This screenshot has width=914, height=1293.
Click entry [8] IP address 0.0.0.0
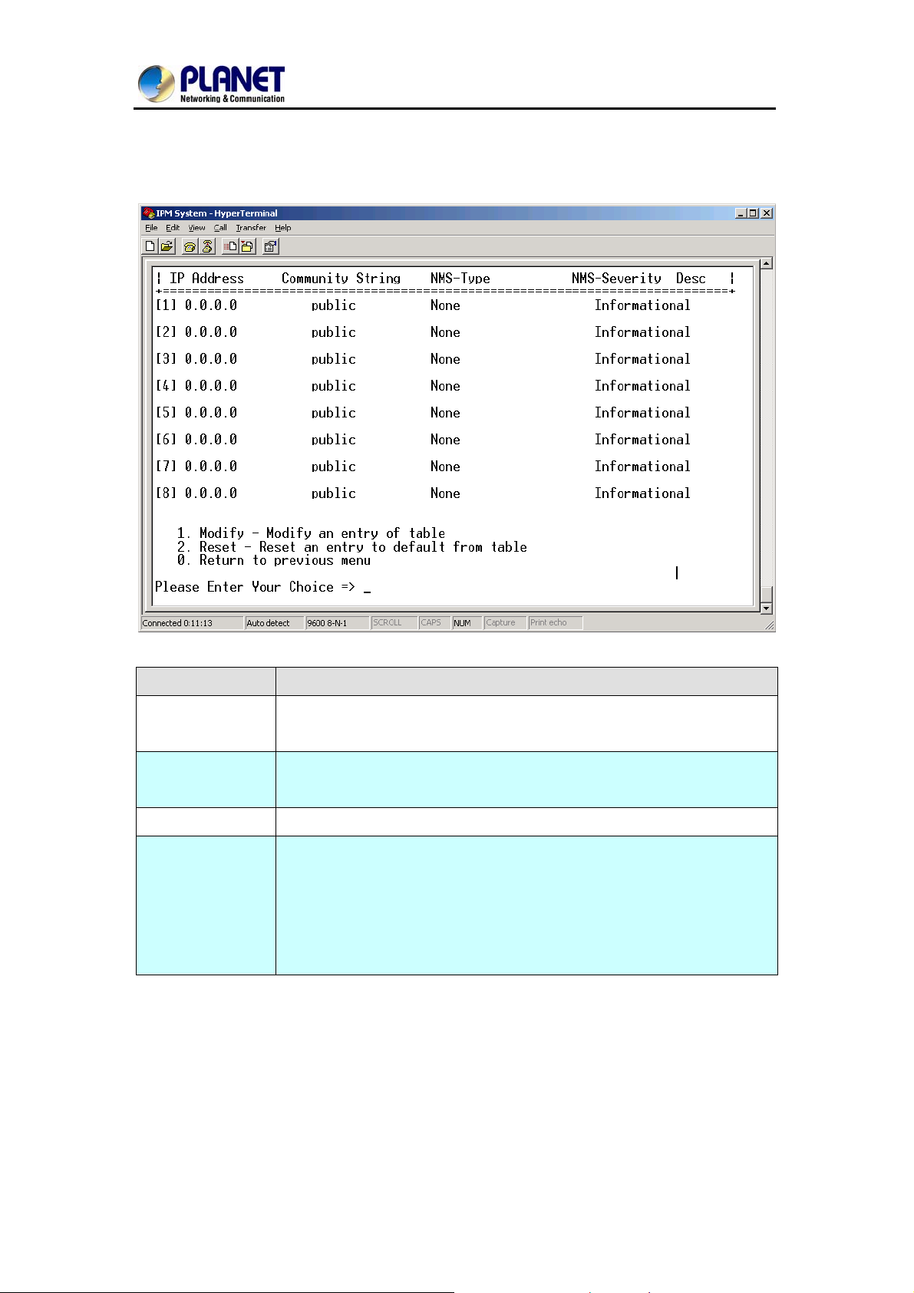pyautogui.click(x=211, y=493)
